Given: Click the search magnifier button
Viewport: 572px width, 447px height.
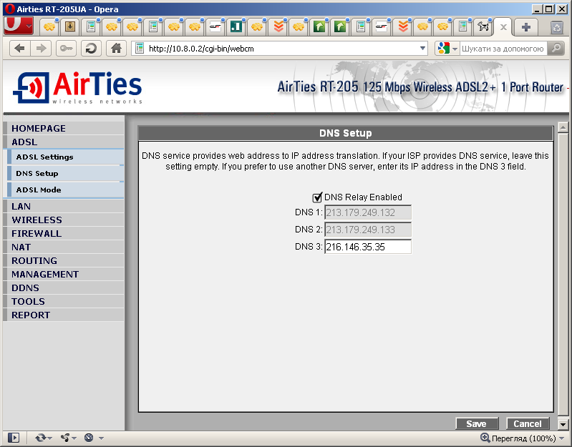Looking at the screenshot, I should 556,49.
